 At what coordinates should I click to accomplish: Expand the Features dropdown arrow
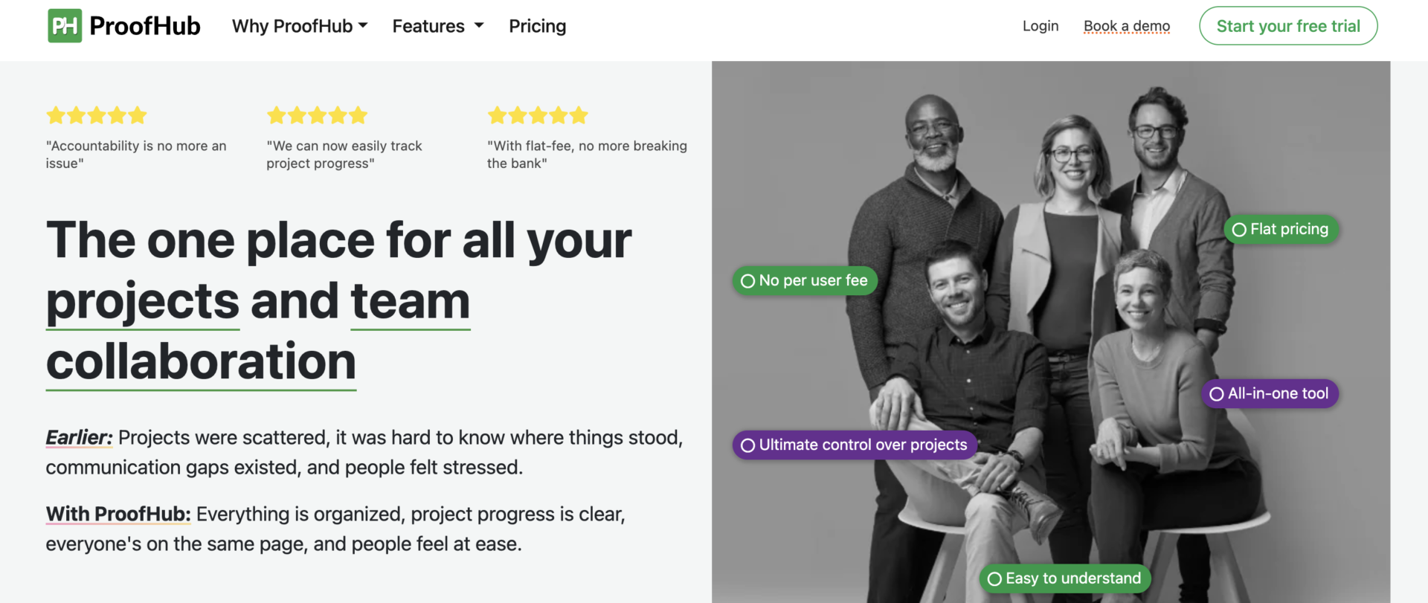point(479,25)
